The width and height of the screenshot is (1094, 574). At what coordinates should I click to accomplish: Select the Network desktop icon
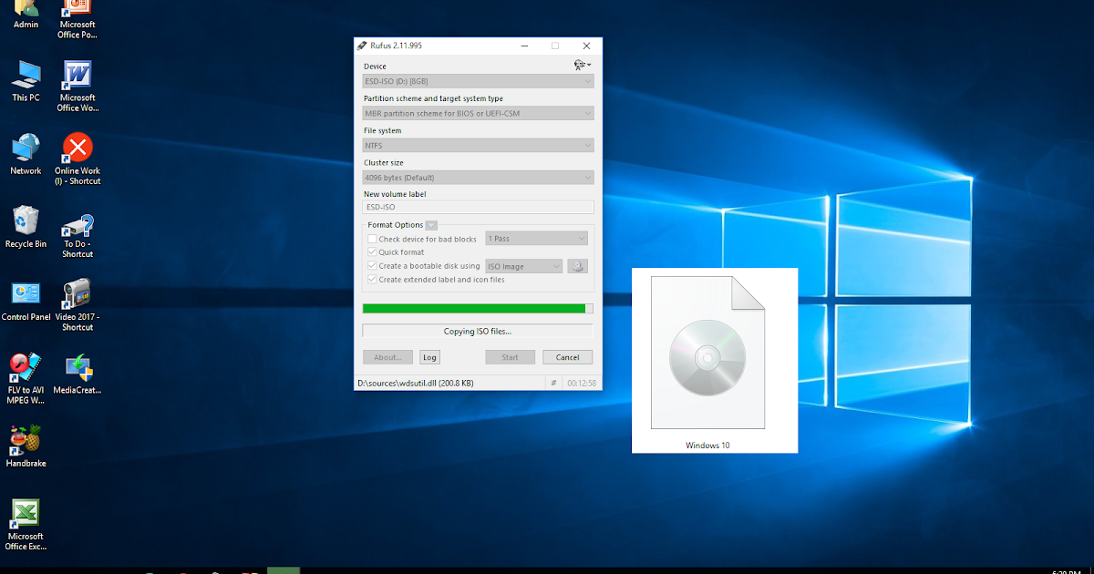click(26, 154)
